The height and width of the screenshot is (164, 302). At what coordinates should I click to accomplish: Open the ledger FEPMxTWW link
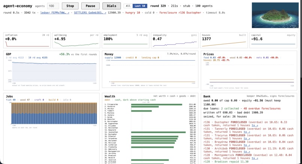tap(55, 13)
